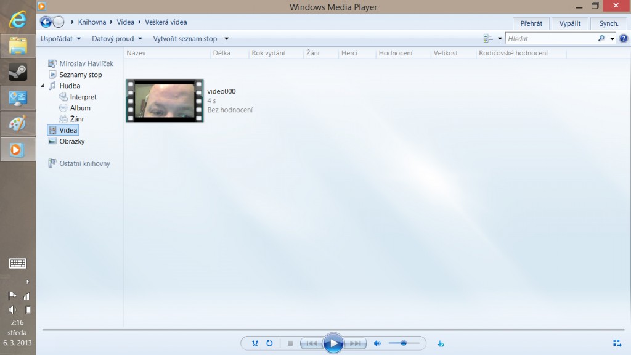Viewport: 631px width, 355px height.
Task: Expand the arrow before Videa breadcrumb
Action: point(112,22)
